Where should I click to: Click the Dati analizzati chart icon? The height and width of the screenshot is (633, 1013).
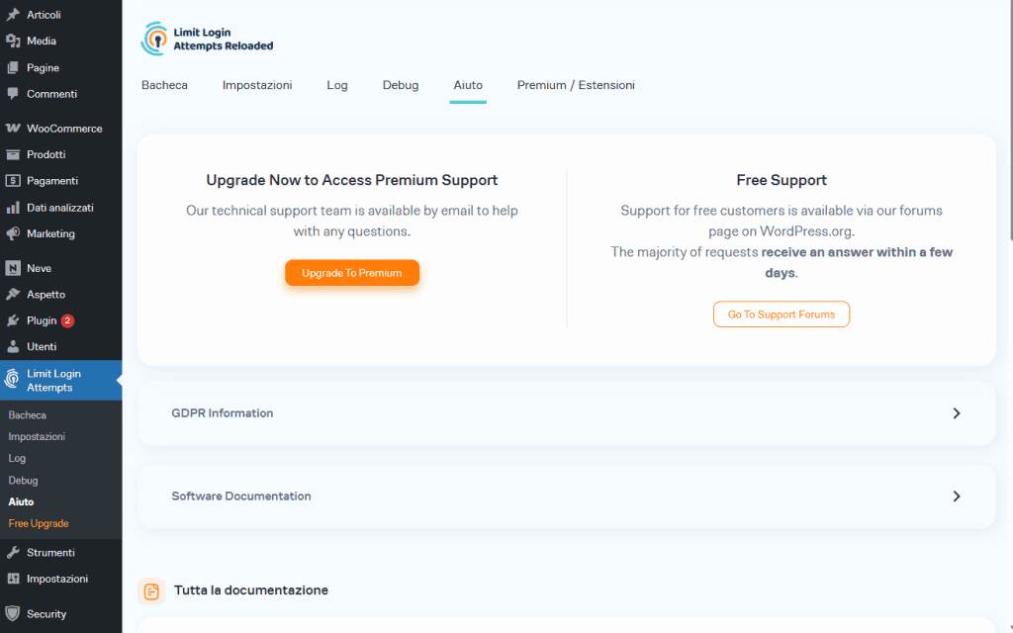point(13,208)
